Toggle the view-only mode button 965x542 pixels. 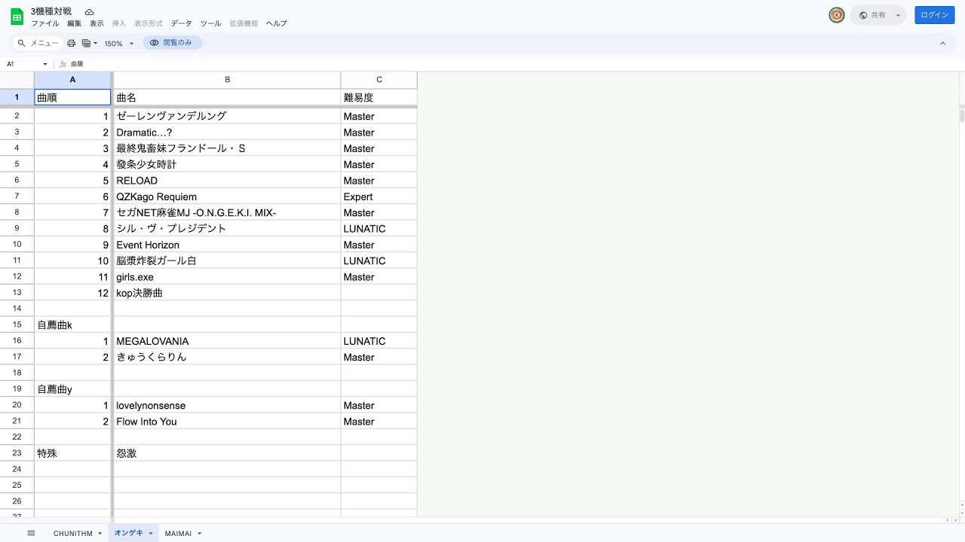(173, 43)
